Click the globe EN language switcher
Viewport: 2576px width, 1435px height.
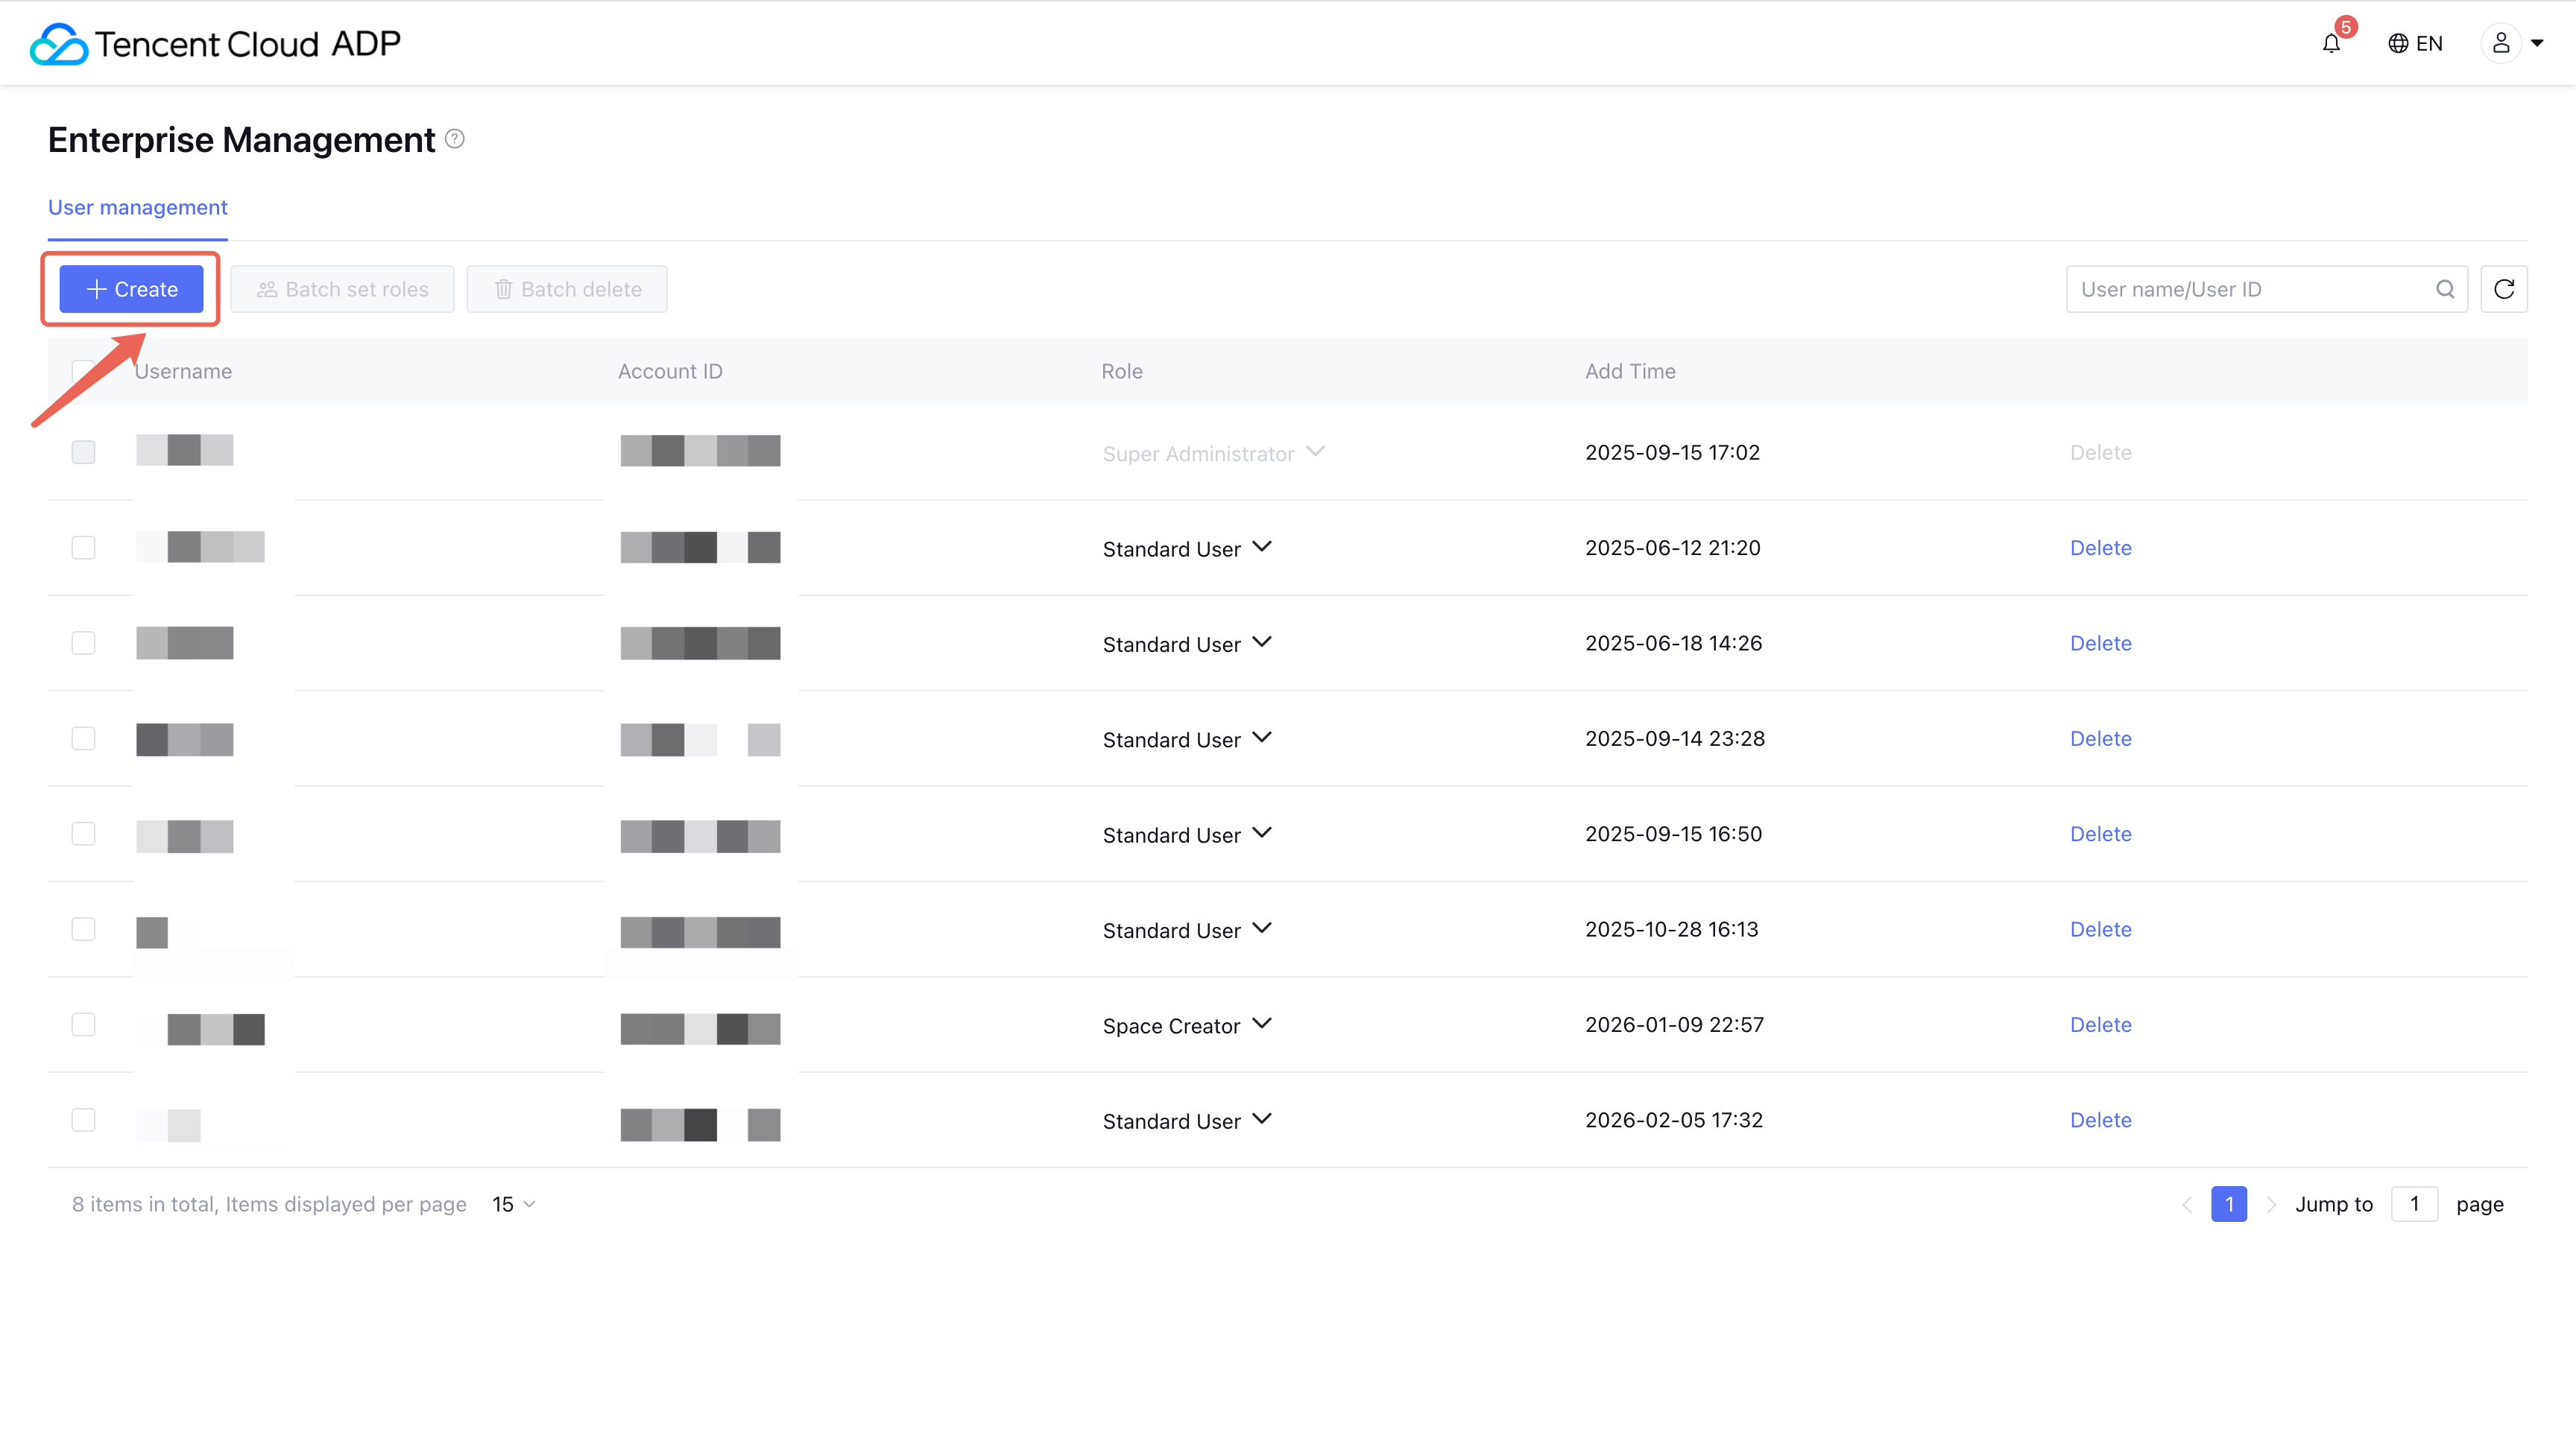(2415, 44)
